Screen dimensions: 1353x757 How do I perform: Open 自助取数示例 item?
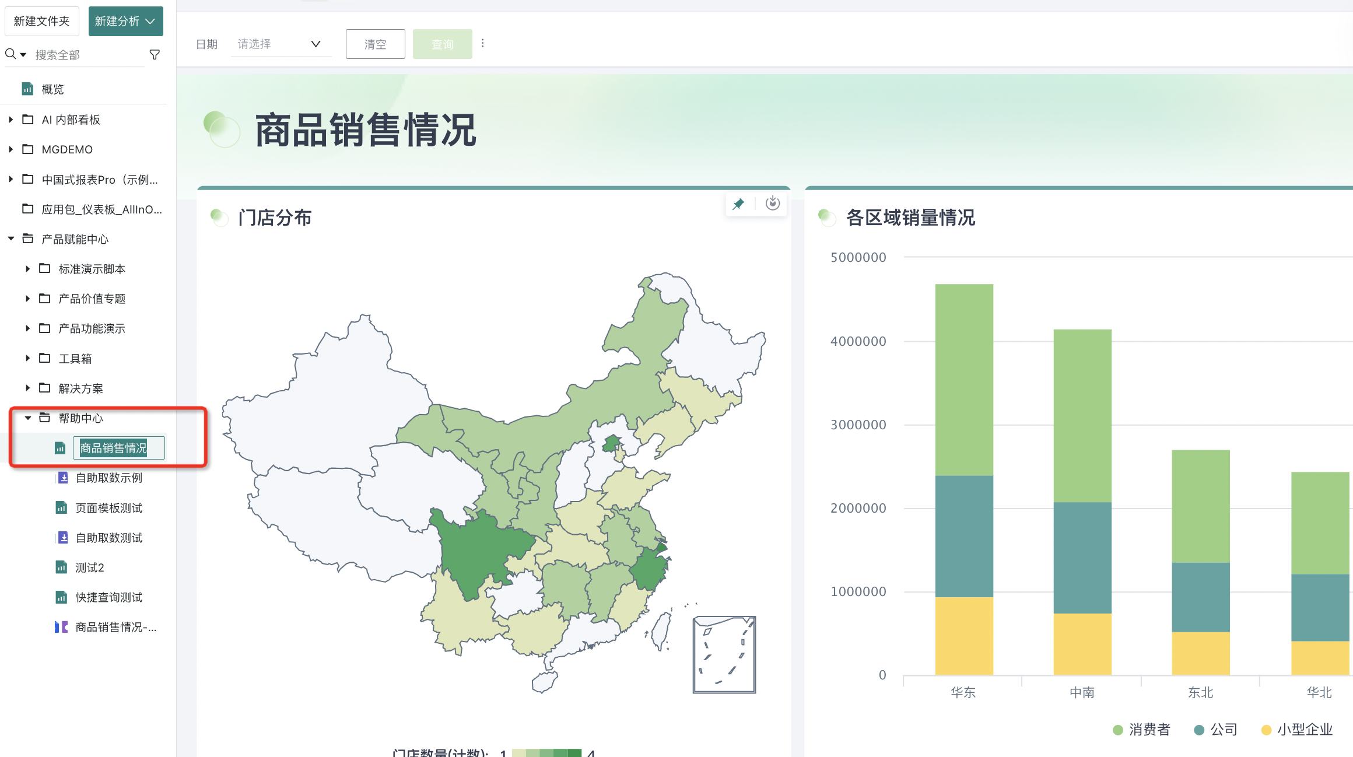coord(108,478)
